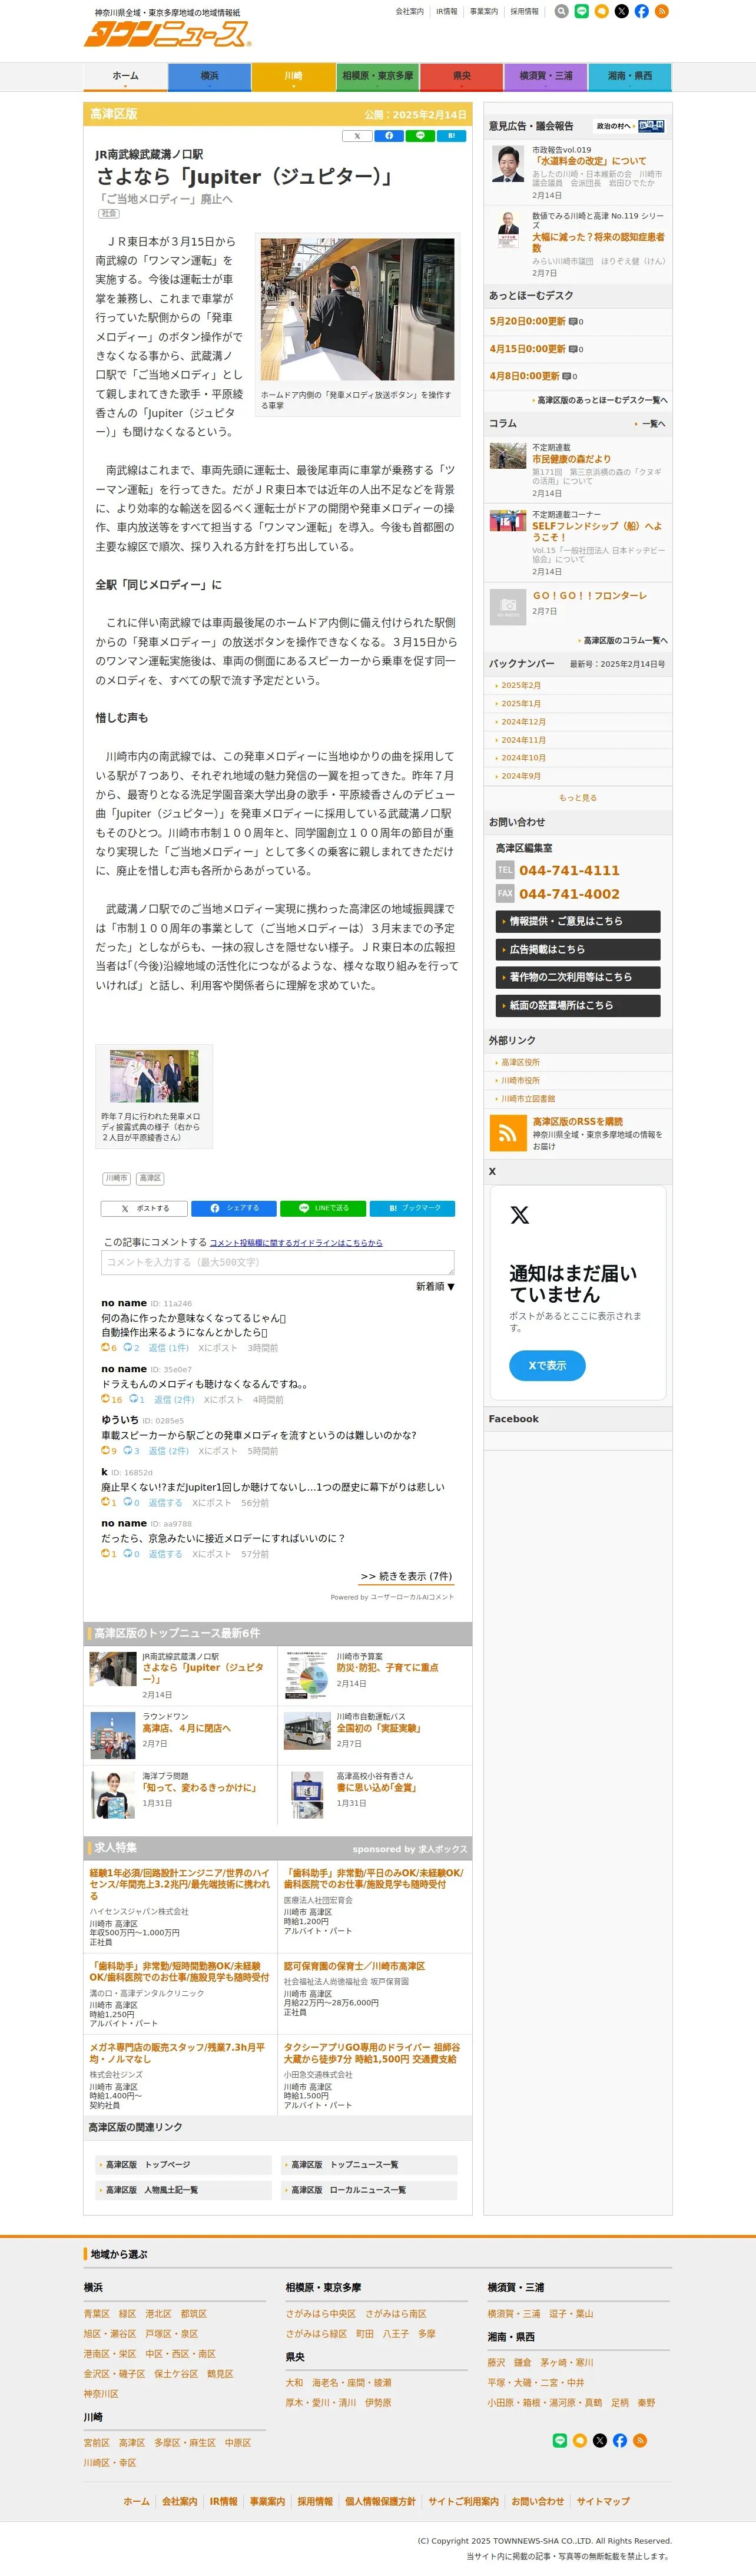Click the 川崎市 tag below the article
The image size is (756, 2576).
point(116,1179)
